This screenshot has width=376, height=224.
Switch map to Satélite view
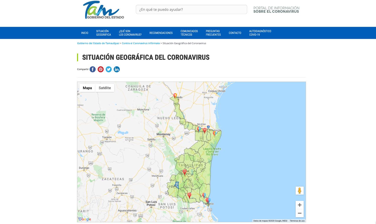(105, 88)
